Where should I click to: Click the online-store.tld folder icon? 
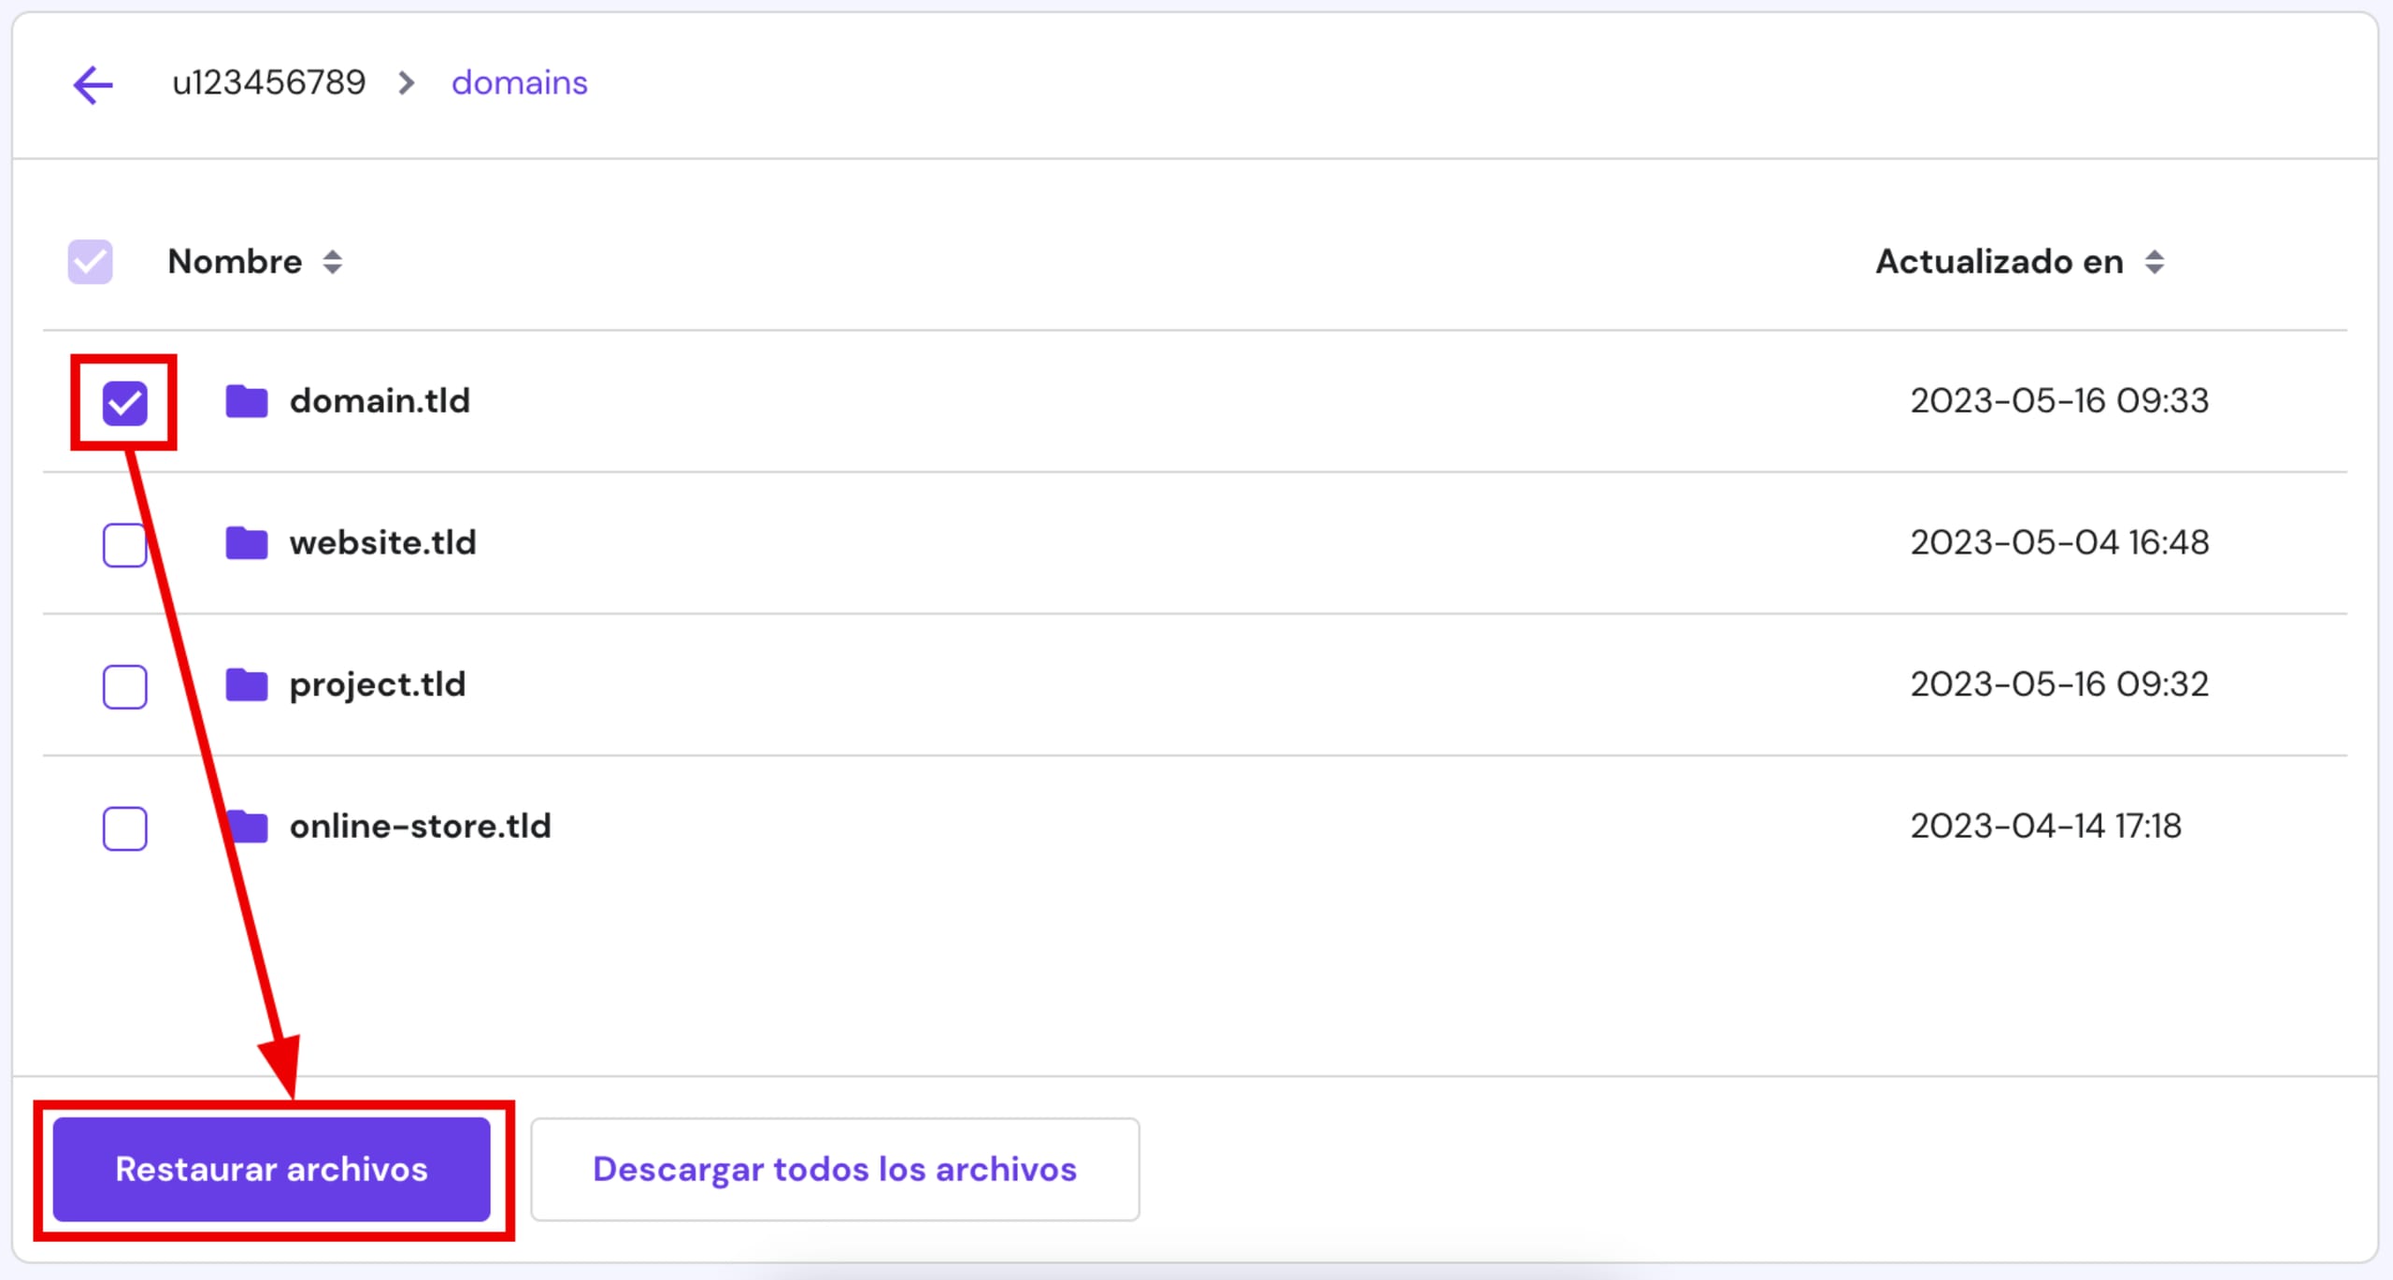251,827
